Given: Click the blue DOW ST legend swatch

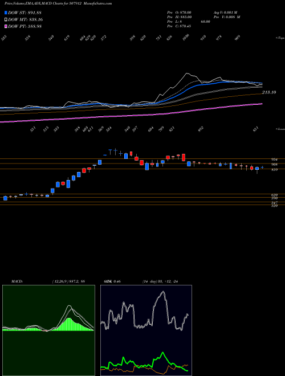Looking at the screenshot, I should 6,13.
